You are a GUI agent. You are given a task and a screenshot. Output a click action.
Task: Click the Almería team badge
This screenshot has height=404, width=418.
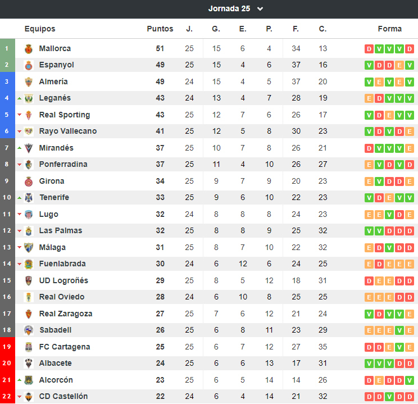point(29,82)
